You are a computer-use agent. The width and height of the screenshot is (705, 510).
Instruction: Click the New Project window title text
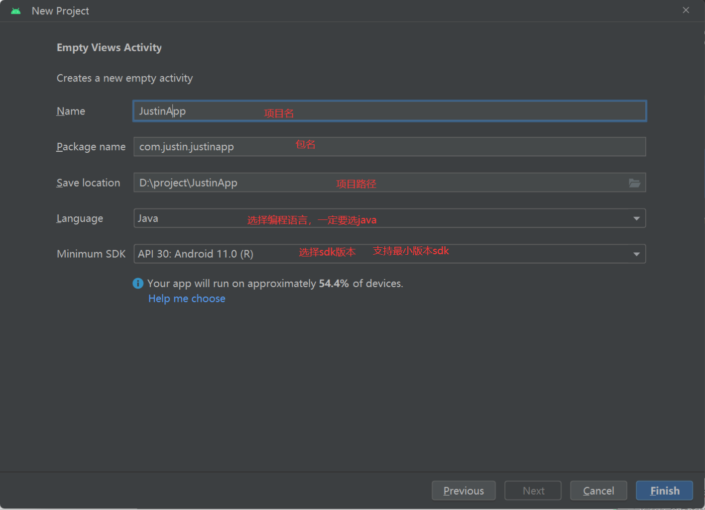coord(60,11)
